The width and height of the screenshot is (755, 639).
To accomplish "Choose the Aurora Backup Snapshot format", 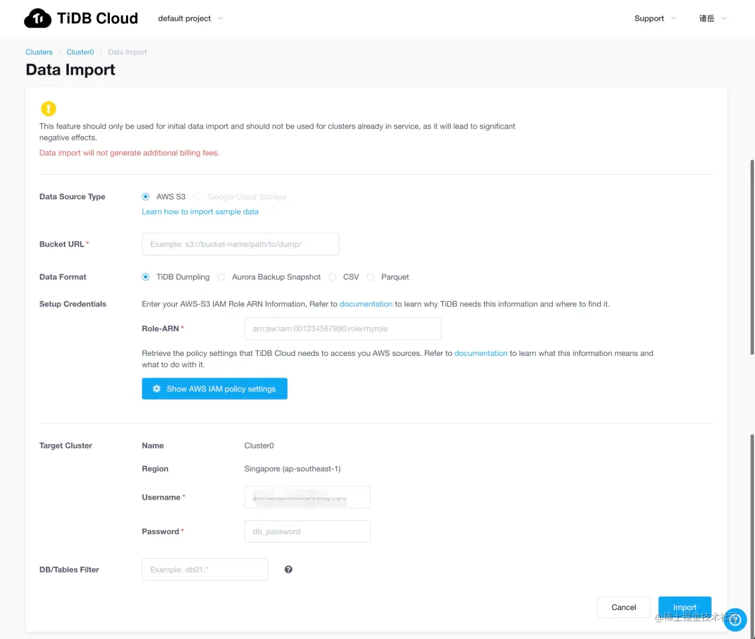I will pos(221,277).
